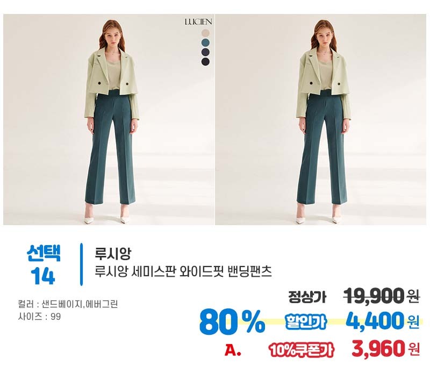Click the LUCIEN brand logo
This screenshot has height=366, width=430.
pyautogui.click(x=198, y=22)
